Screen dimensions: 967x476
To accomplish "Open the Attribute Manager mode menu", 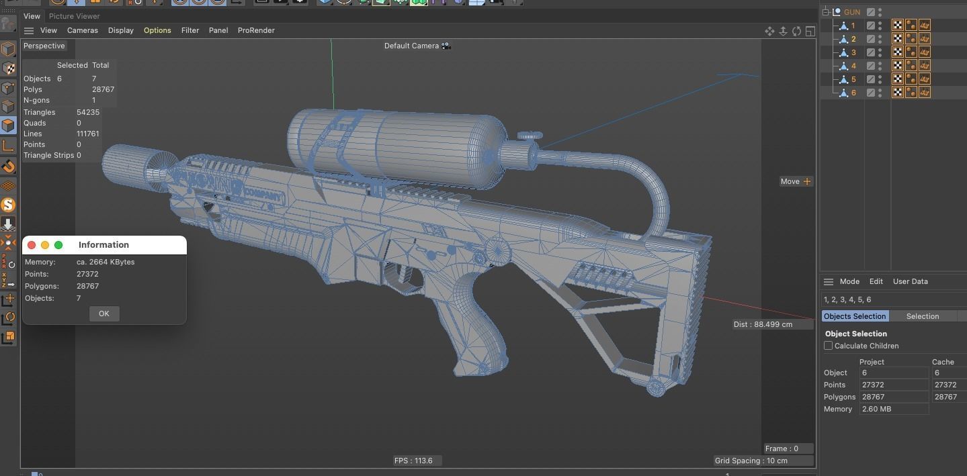I will (x=849, y=281).
